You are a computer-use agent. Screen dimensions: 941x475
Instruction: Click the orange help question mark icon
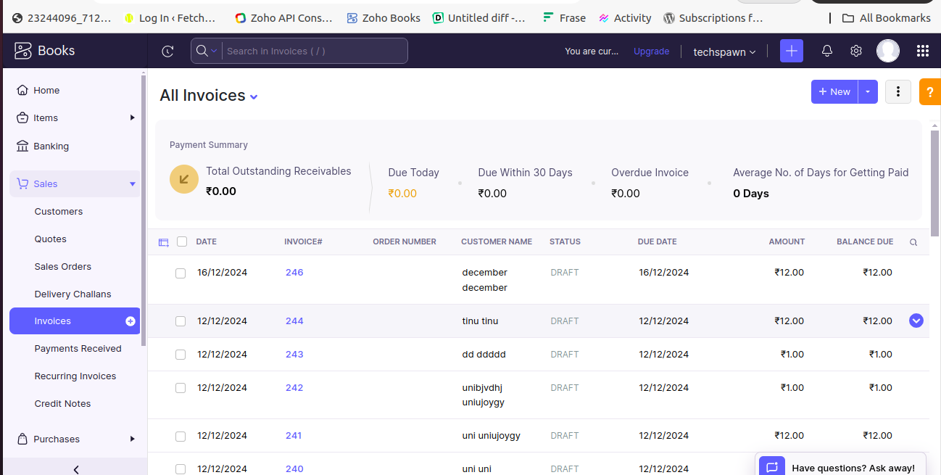929,92
